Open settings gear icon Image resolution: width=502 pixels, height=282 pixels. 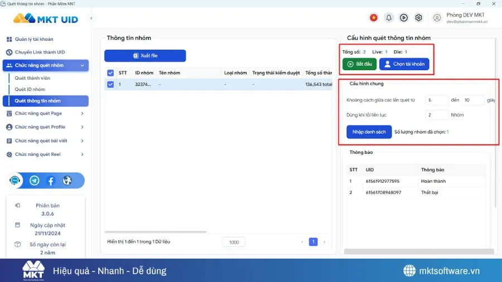(x=418, y=18)
